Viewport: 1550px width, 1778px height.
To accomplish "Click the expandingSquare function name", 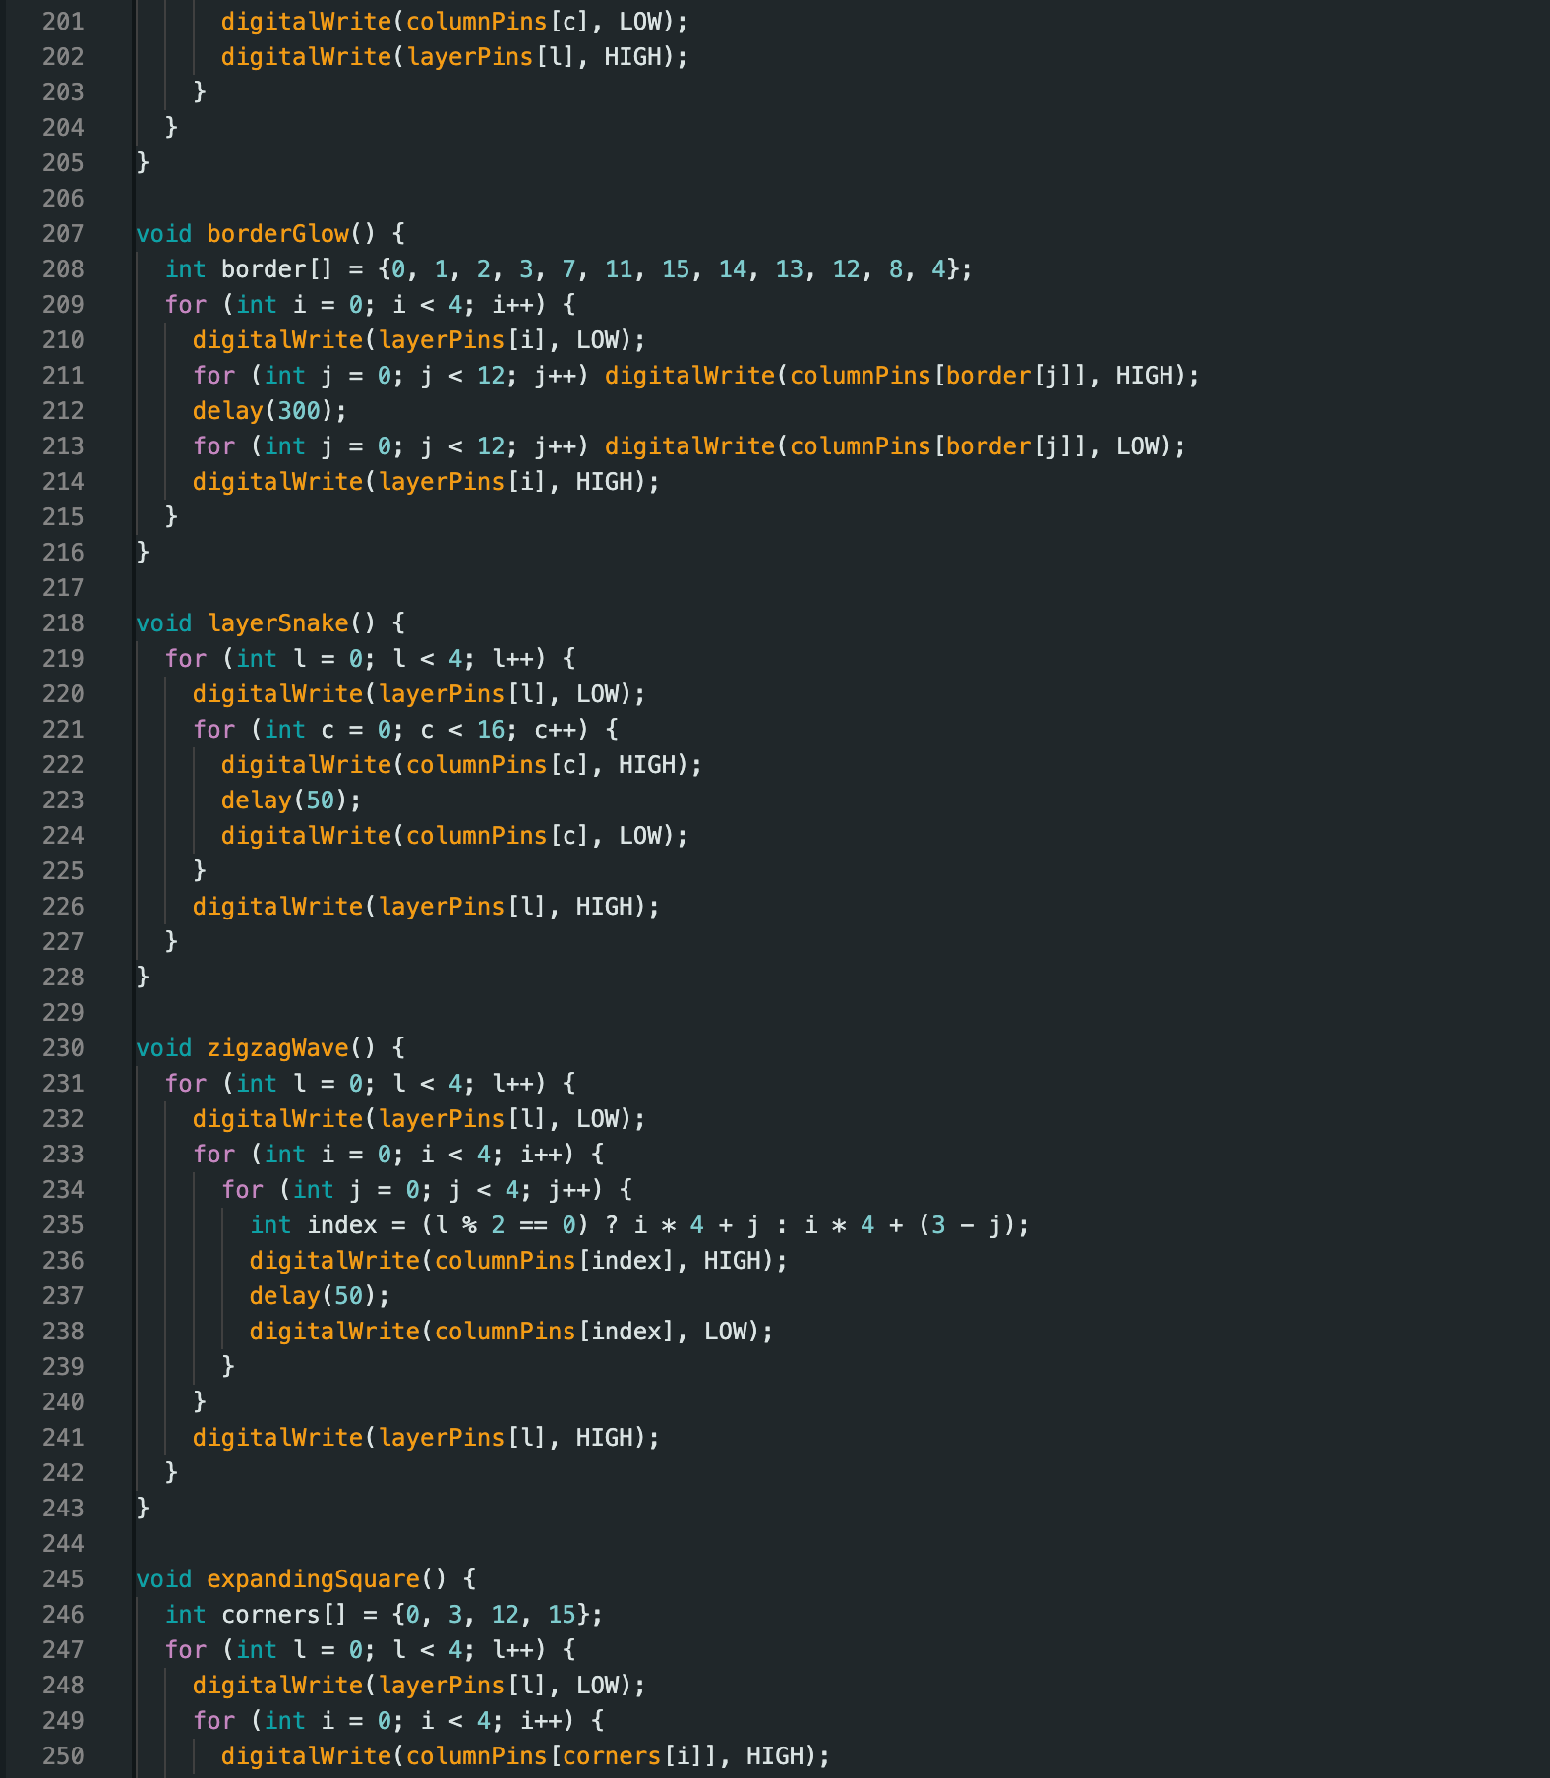I will coord(314,1579).
